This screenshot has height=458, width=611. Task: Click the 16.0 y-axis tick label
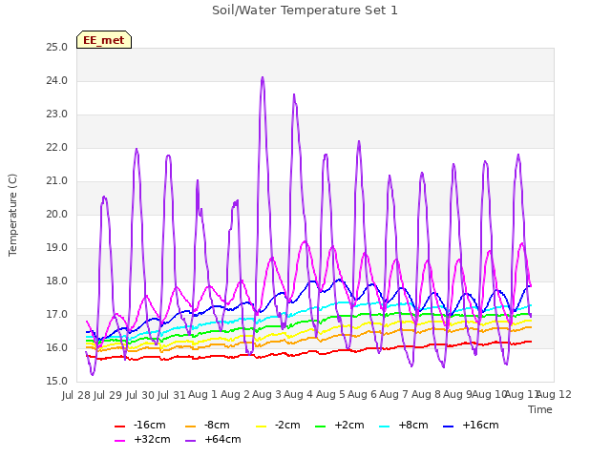pos(57,348)
